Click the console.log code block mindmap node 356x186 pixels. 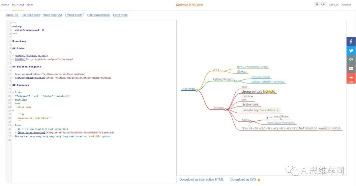[261, 110]
